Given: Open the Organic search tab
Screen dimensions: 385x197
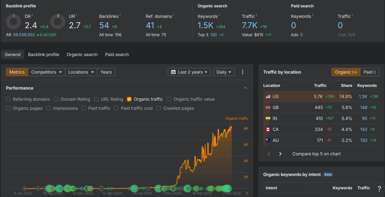Looking at the screenshot, I should (82, 54).
